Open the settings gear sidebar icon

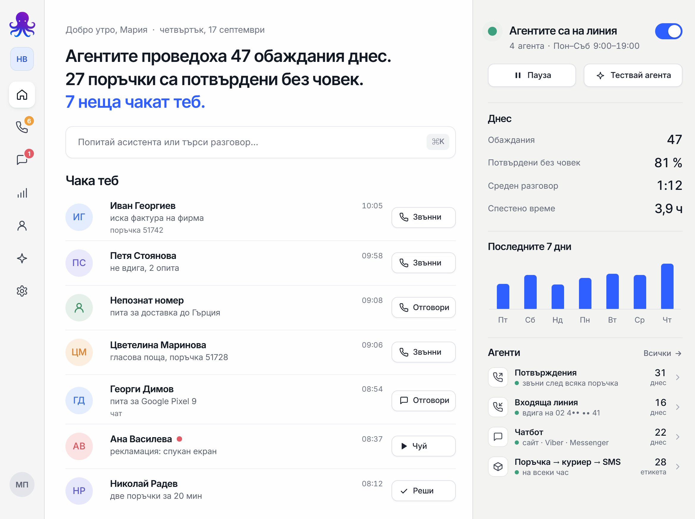point(22,291)
